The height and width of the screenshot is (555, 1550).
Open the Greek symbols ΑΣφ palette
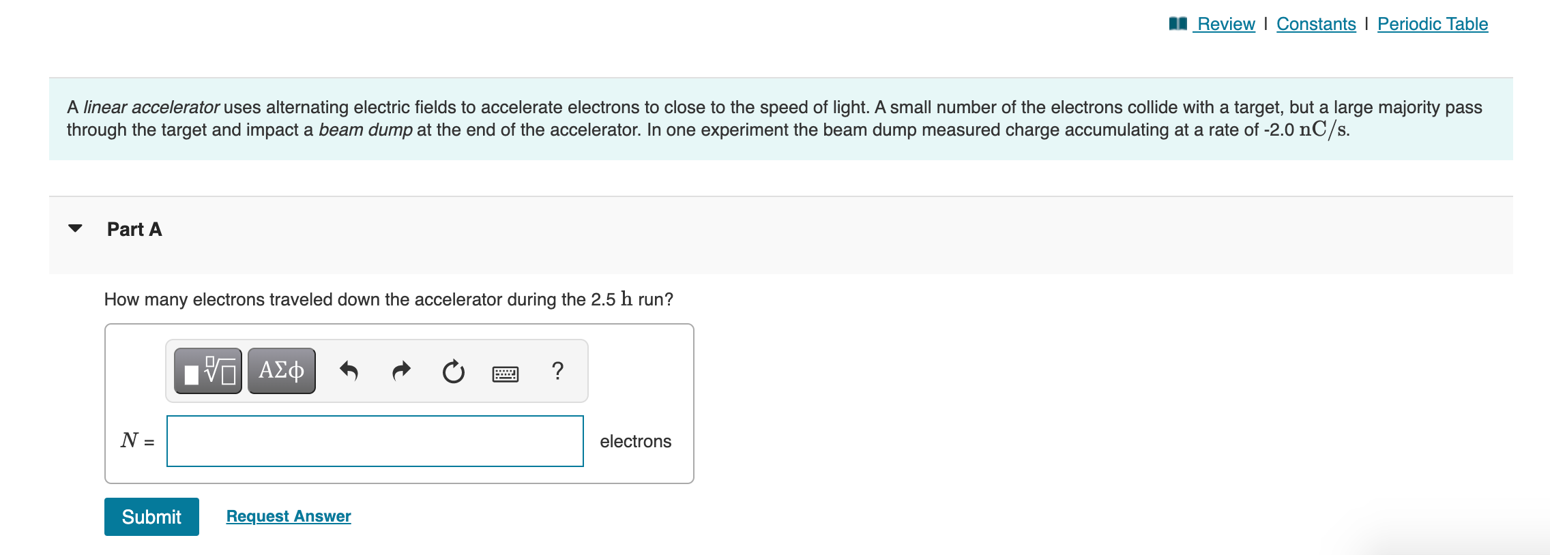281,370
